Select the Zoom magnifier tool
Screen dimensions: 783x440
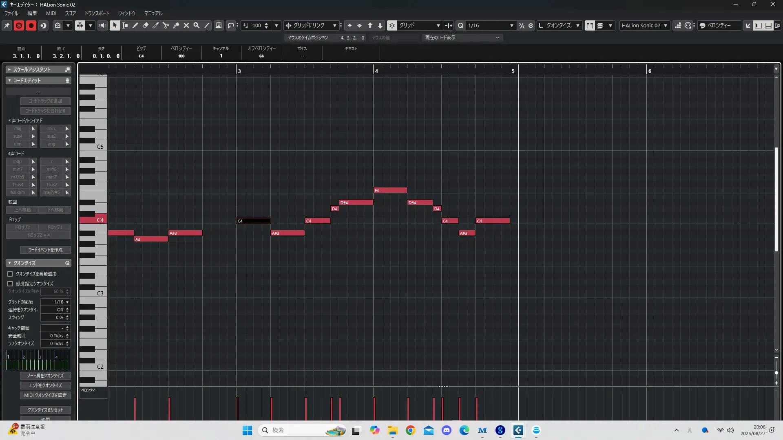pyautogui.click(x=197, y=25)
